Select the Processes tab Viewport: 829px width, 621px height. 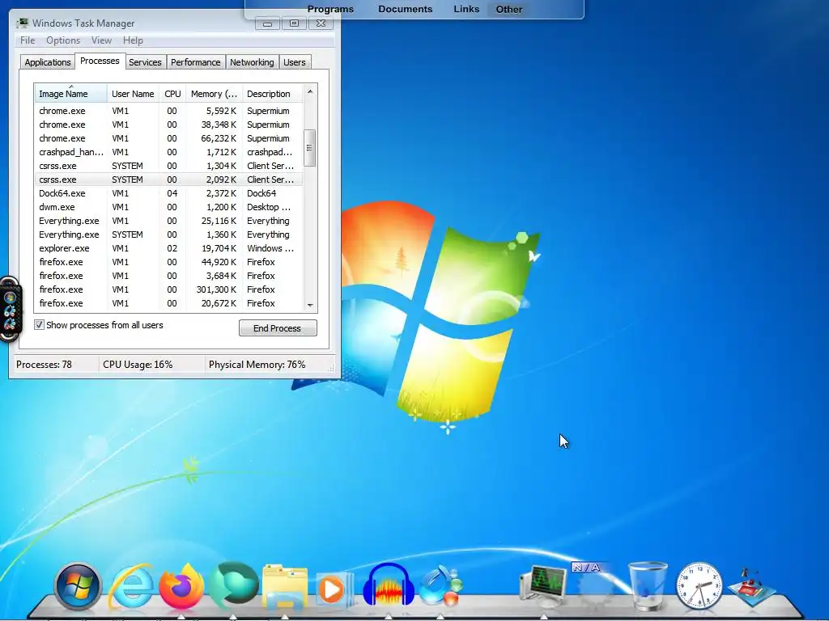100,61
